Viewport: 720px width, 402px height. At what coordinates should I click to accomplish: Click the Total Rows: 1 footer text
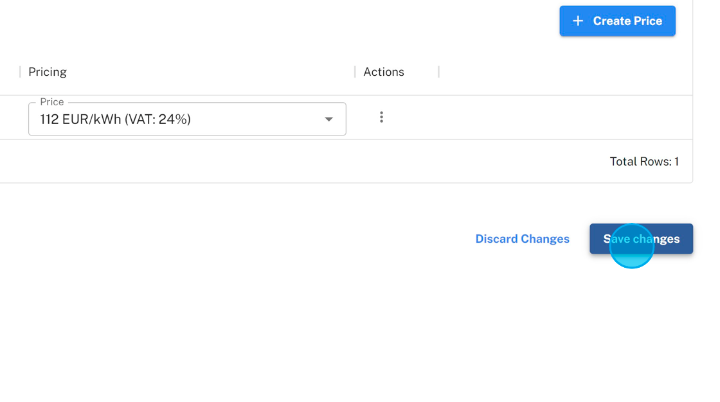pyautogui.click(x=644, y=162)
